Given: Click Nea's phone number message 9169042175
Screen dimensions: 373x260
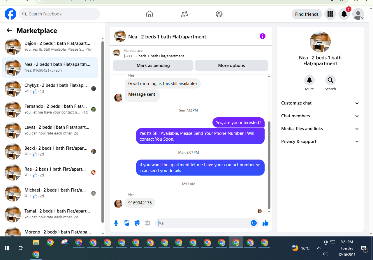Looking at the screenshot, I should point(140,203).
